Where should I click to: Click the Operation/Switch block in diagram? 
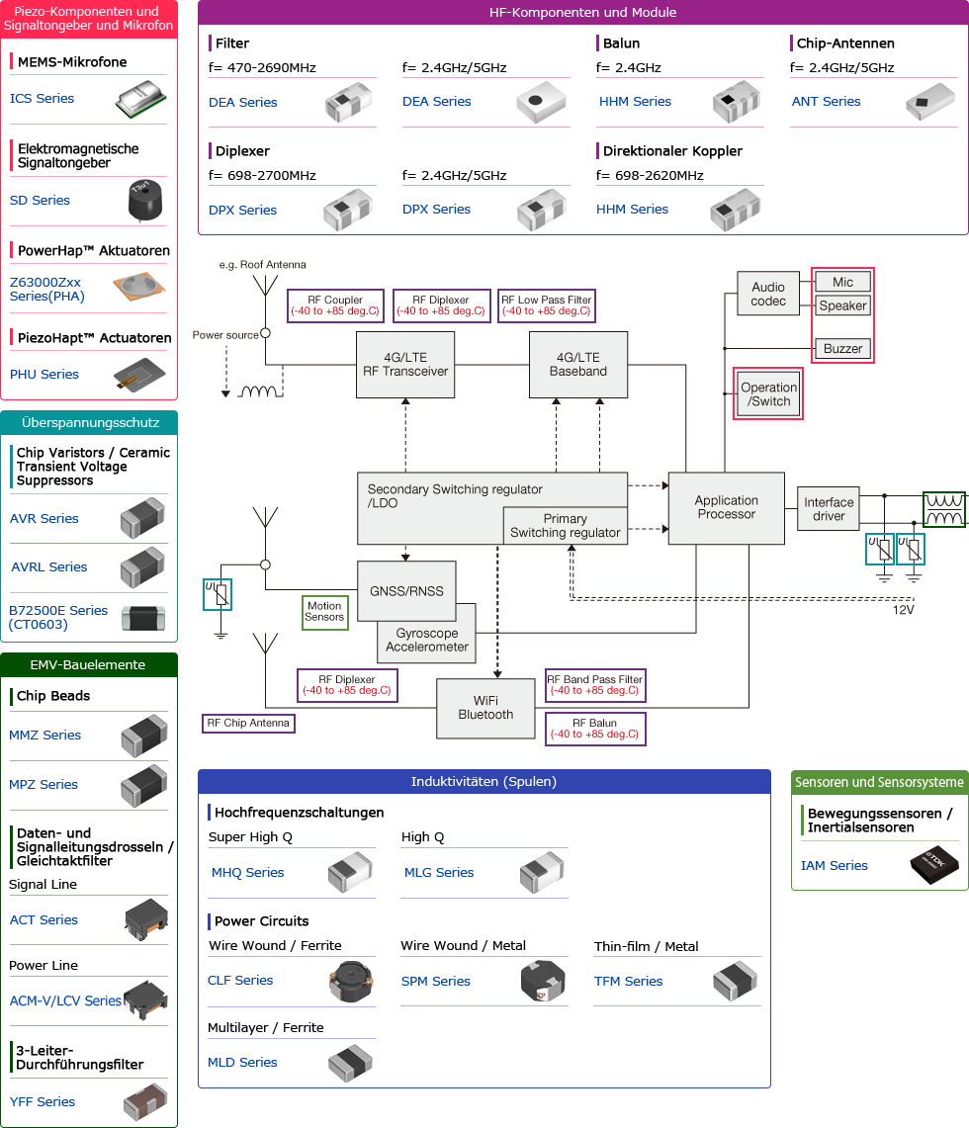(x=768, y=394)
